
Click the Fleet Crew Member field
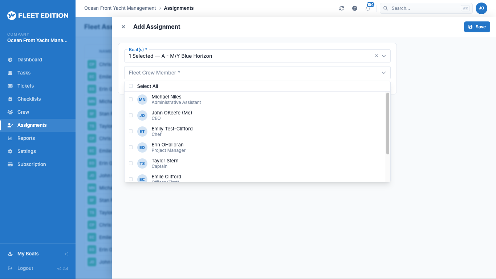(257, 73)
